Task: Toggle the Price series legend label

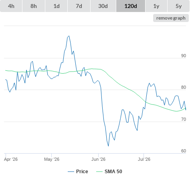Action: pyautogui.click(x=82, y=172)
